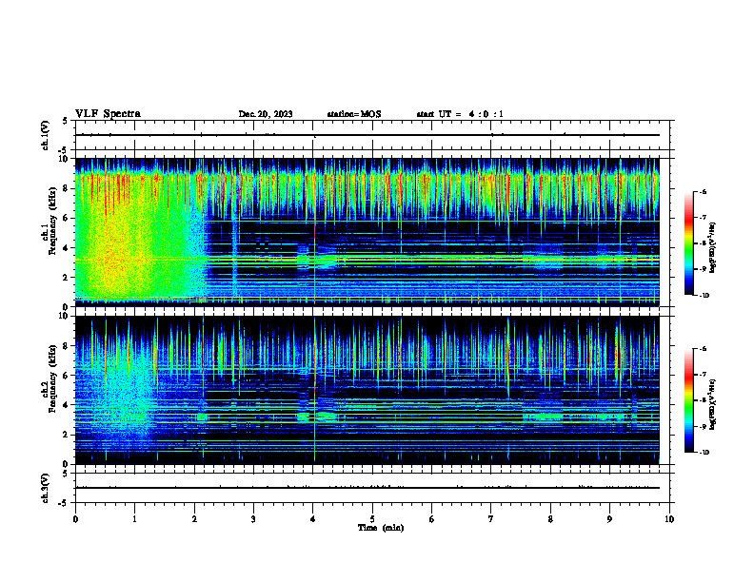Click the log(PSD) label beside ch.1 color bar
The height and width of the screenshot is (582, 754).
(713, 247)
